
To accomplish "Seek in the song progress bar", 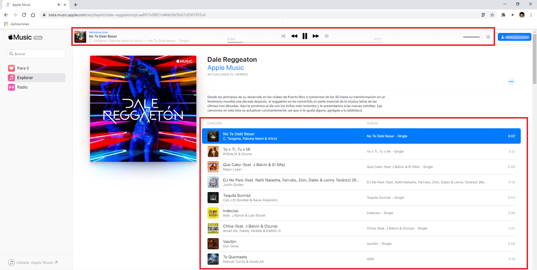I will [305, 42].
